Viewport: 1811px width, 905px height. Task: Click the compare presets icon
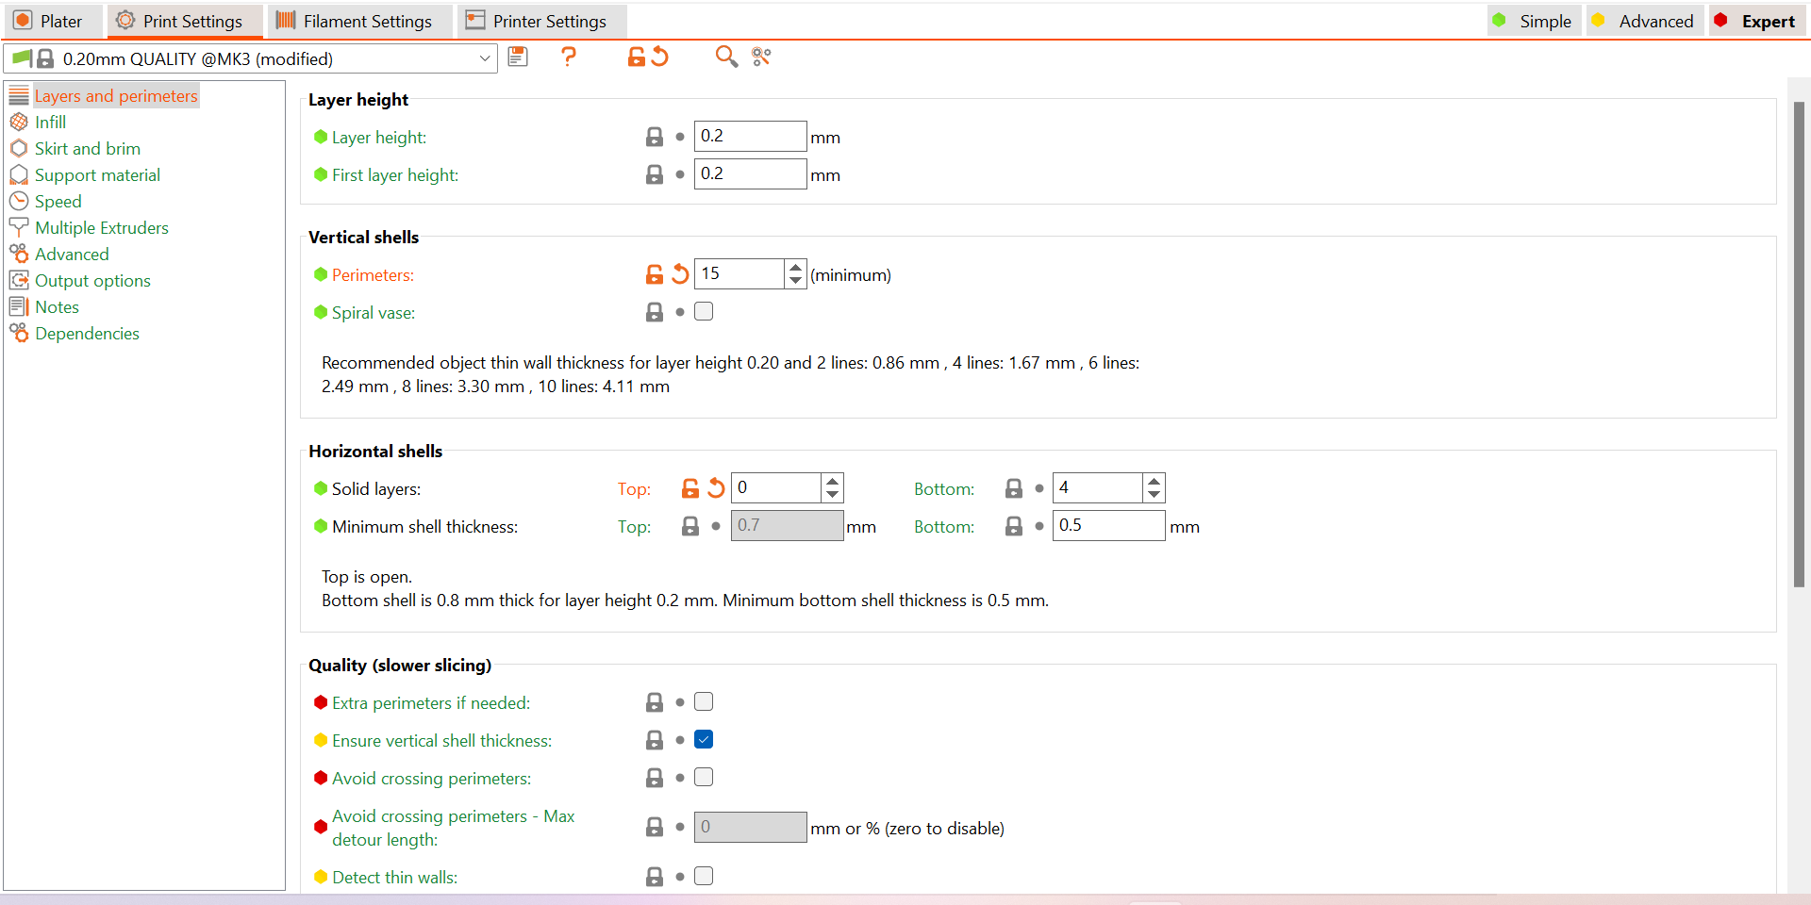pyautogui.click(x=761, y=58)
